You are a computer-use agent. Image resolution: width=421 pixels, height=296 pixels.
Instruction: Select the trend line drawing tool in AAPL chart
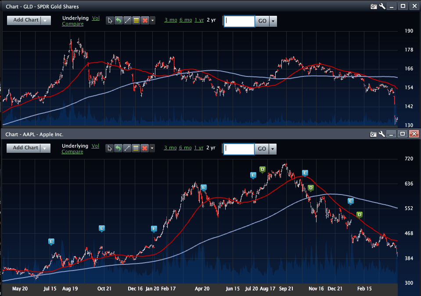click(127, 148)
